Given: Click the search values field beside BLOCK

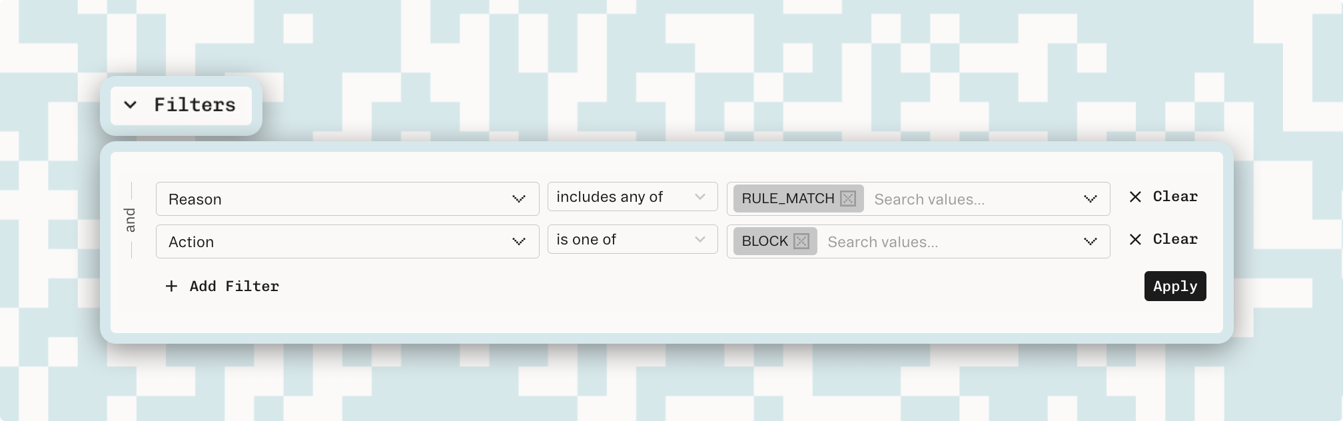Looking at the screenshot, I should (949, 242).
